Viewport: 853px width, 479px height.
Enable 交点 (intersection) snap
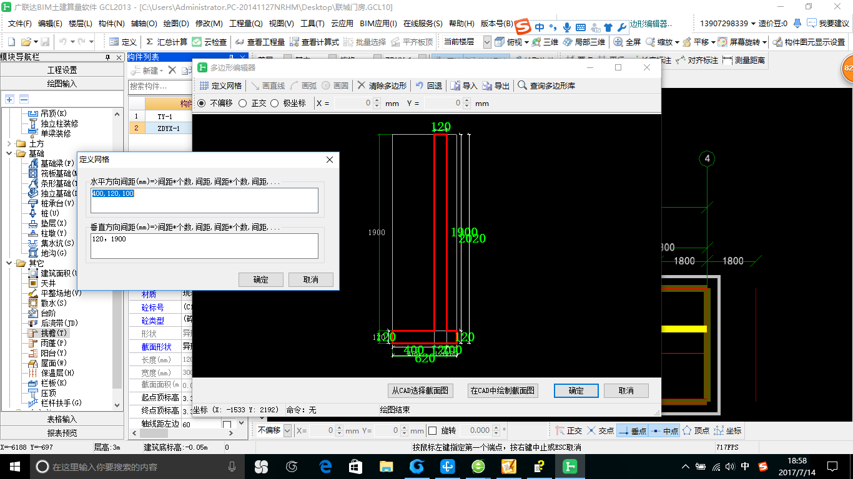[x=600, y=430]
